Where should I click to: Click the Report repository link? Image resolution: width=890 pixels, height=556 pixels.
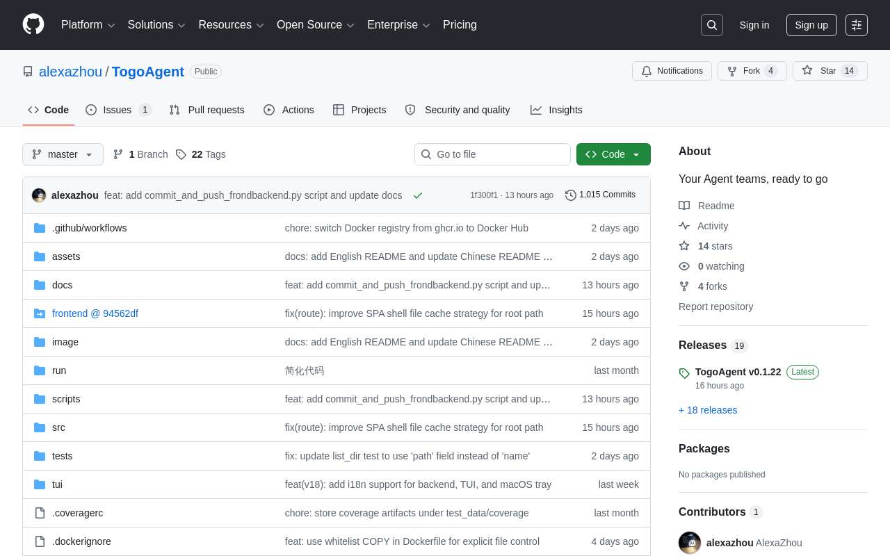pyautogui.click(x=715, y=306)
